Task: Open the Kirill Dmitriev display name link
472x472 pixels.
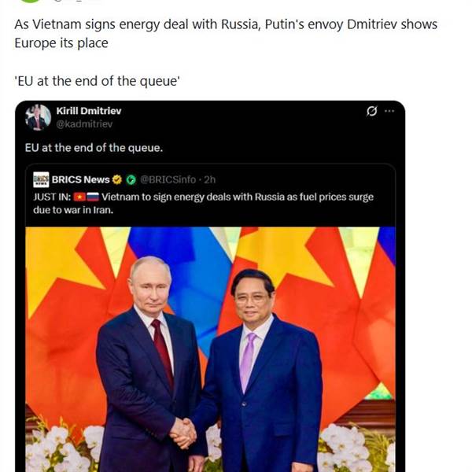Action: pyautogui.click(x=89, y=111)
